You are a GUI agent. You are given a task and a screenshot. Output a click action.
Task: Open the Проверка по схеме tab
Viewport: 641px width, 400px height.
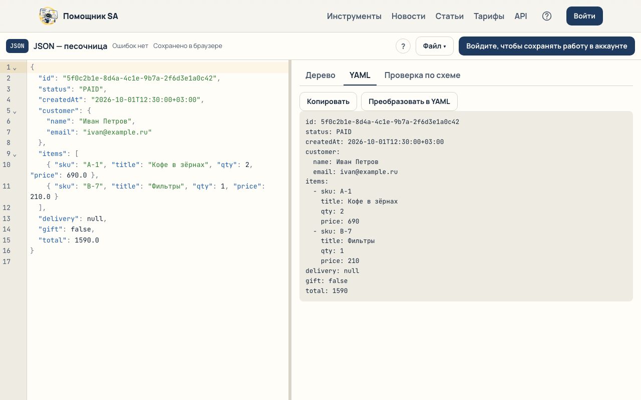click(422, 75)
